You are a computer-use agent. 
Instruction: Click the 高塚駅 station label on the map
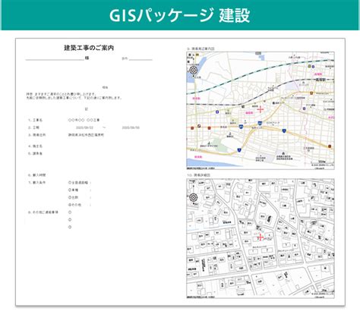point(321,80)
